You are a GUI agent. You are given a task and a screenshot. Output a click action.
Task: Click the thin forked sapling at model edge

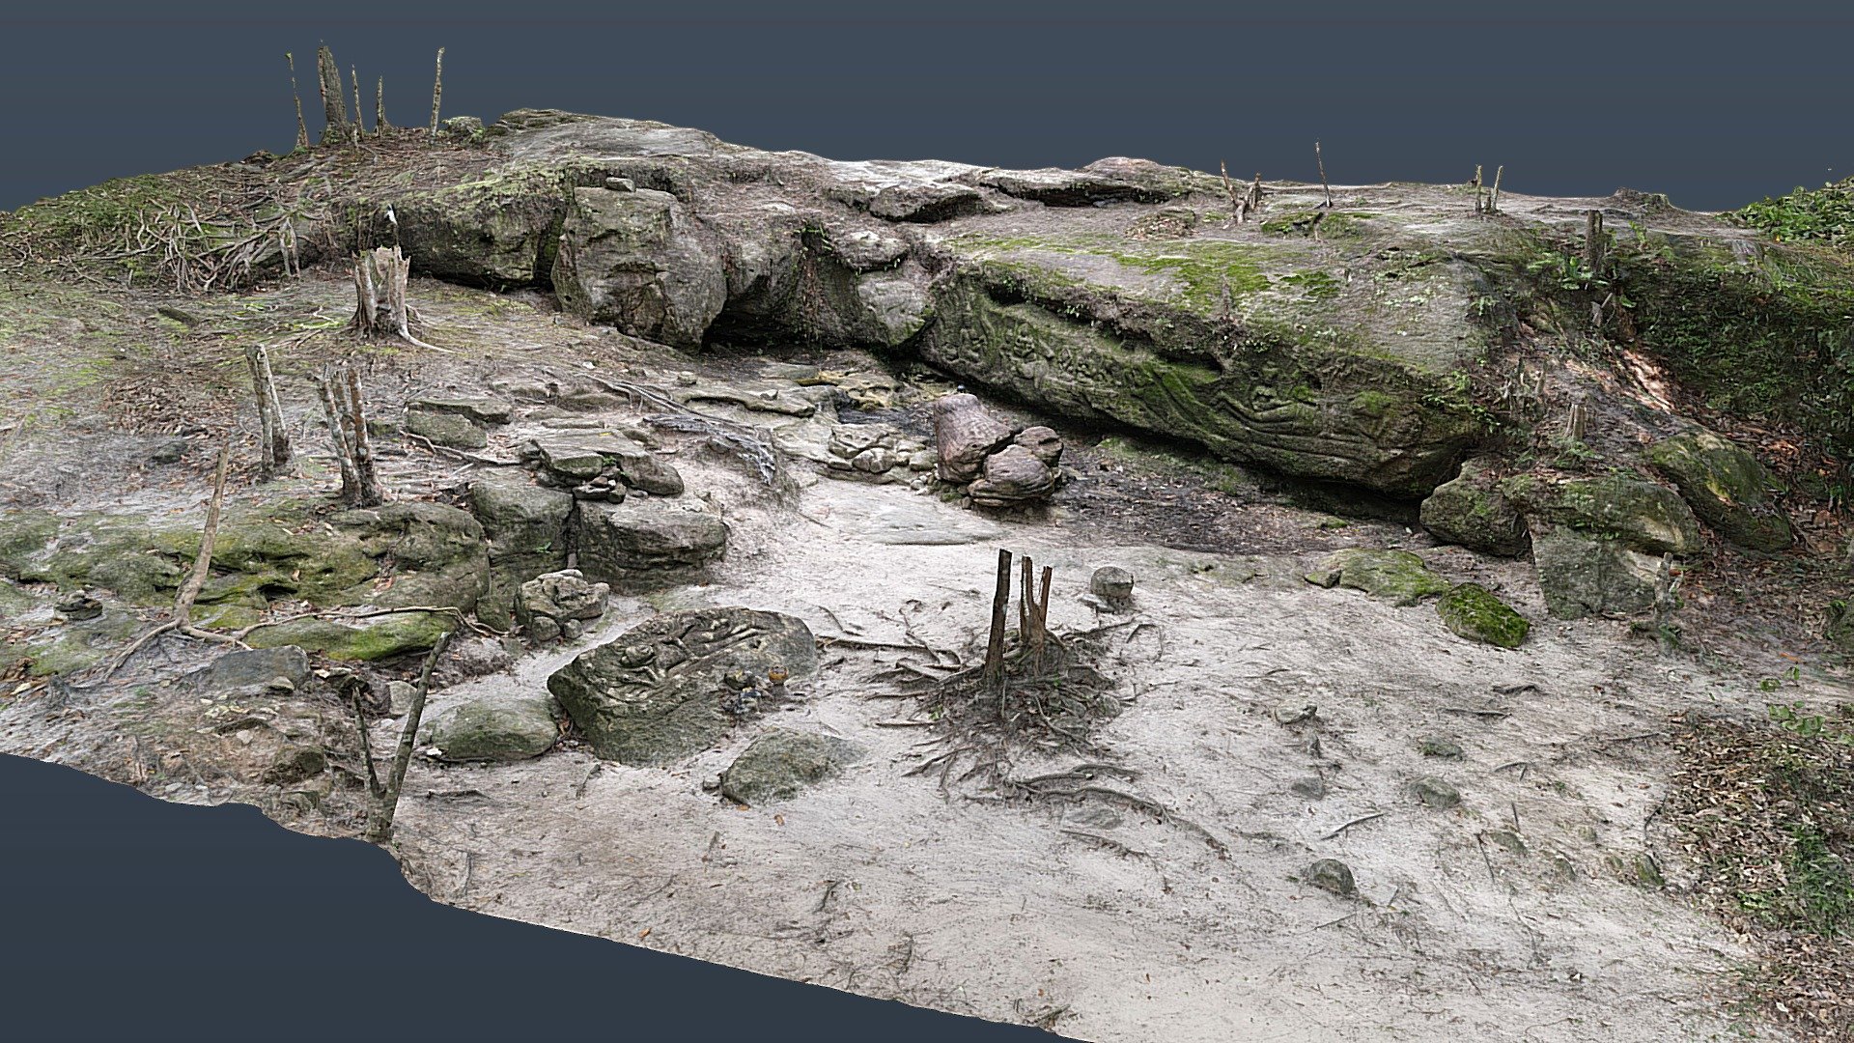tap(396, 739)
